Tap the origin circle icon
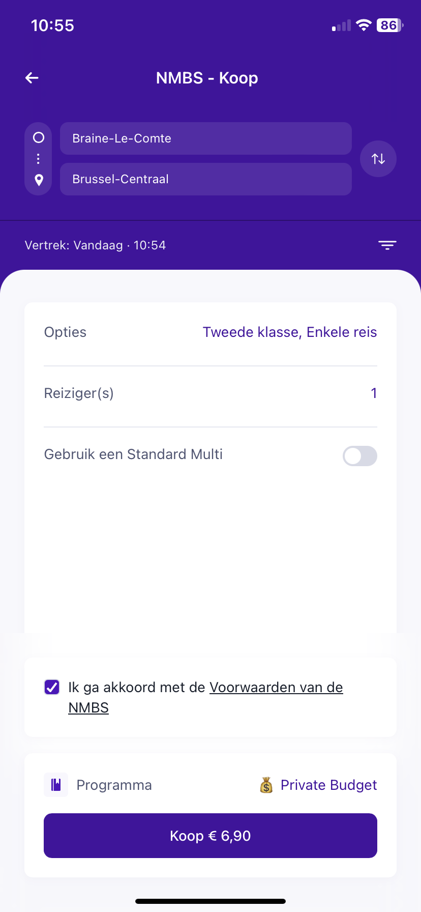This screenshot has height=912, width=421. pos(39,137)
